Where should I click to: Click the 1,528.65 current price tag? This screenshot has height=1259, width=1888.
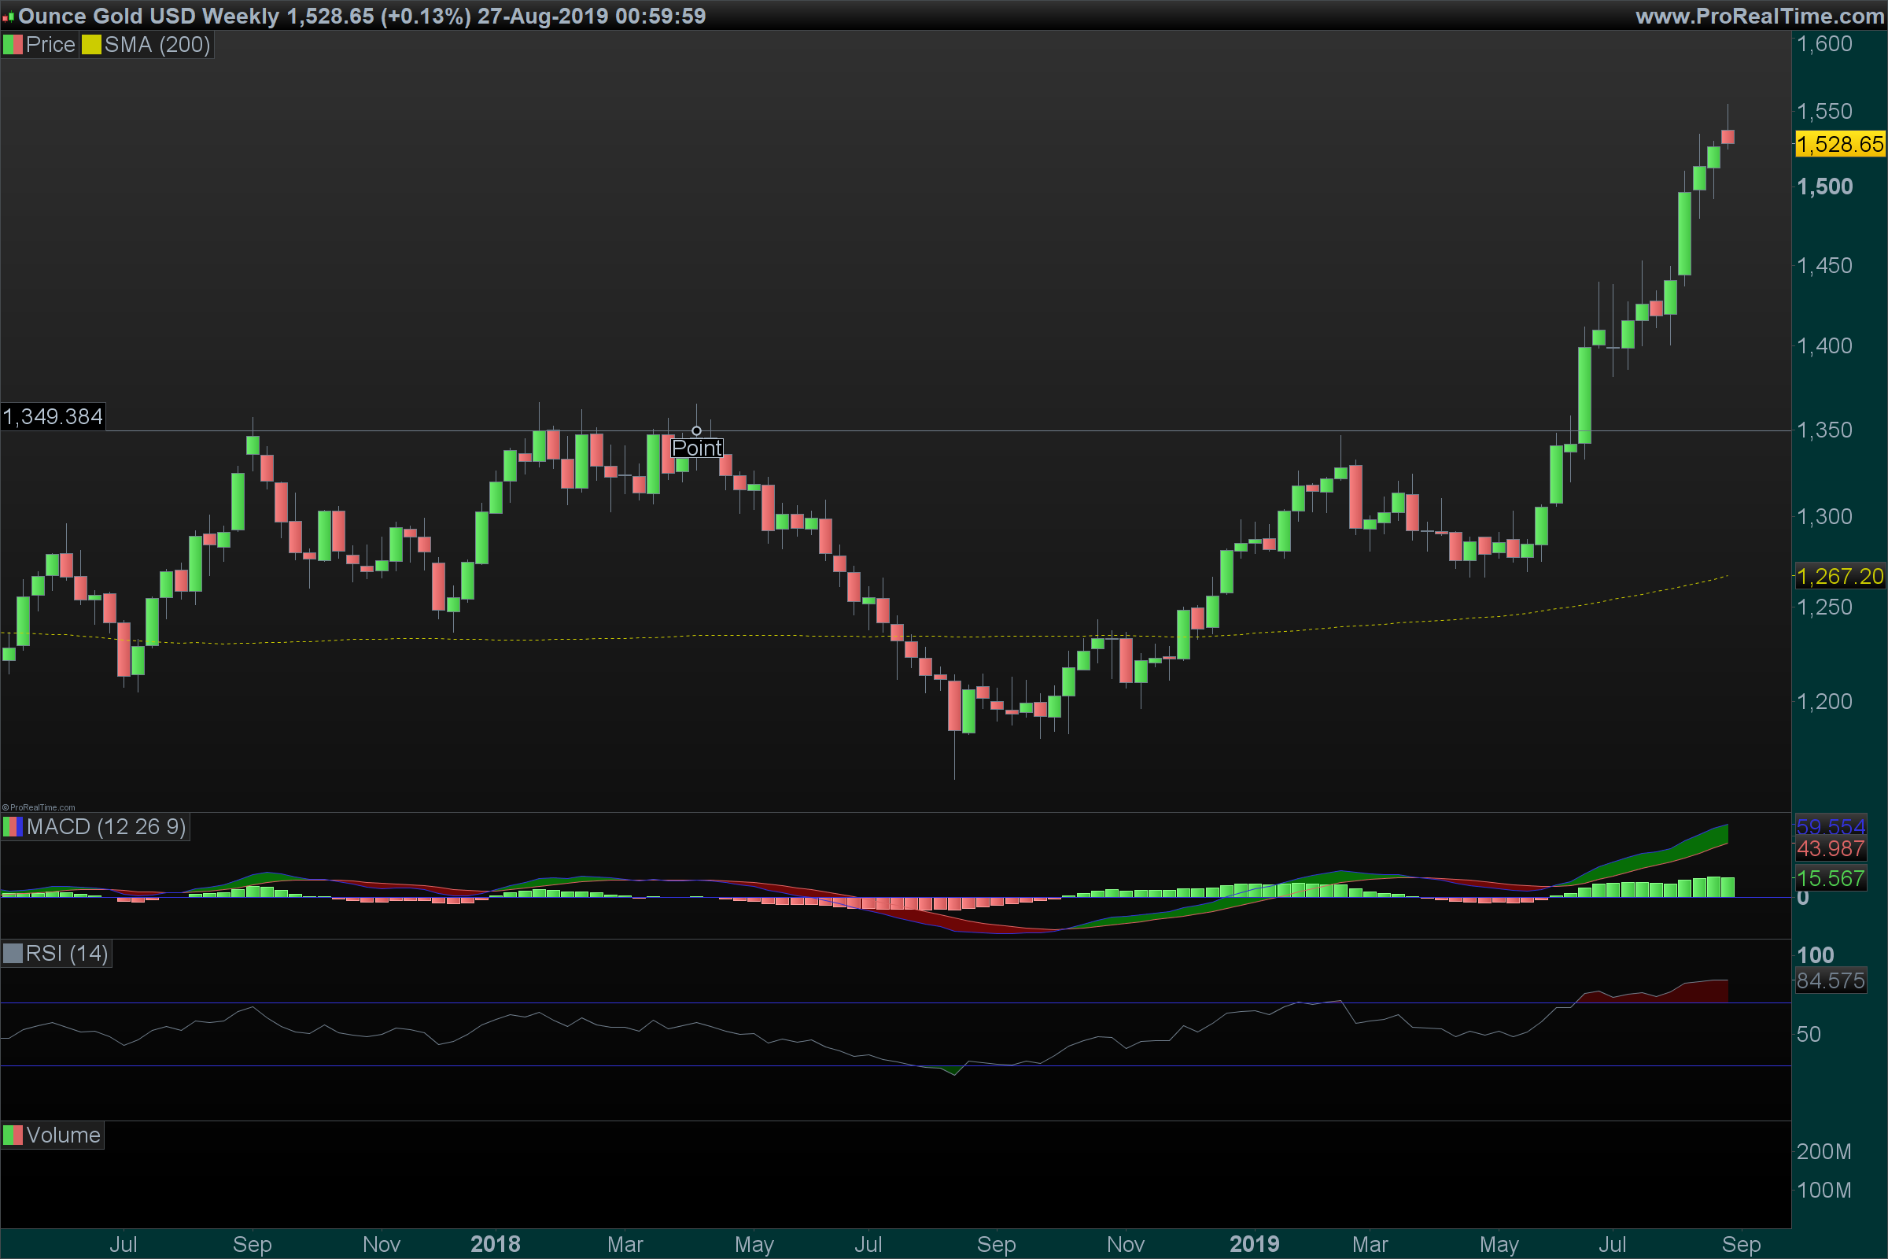[x=1840, y=145]
